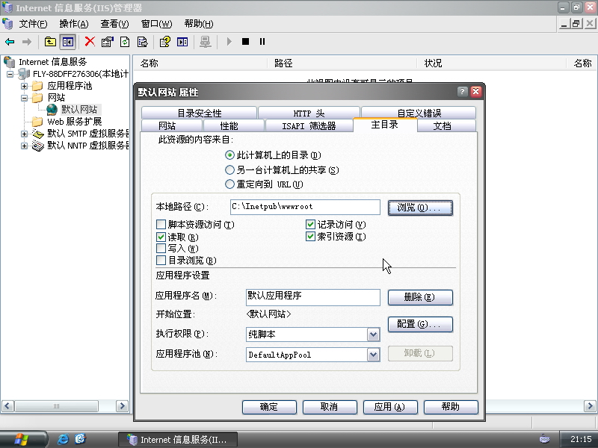This screenshot has width=598, height=448.
Task: Switch to the HTTP Headers tab
Action: (x=309, y=113)
